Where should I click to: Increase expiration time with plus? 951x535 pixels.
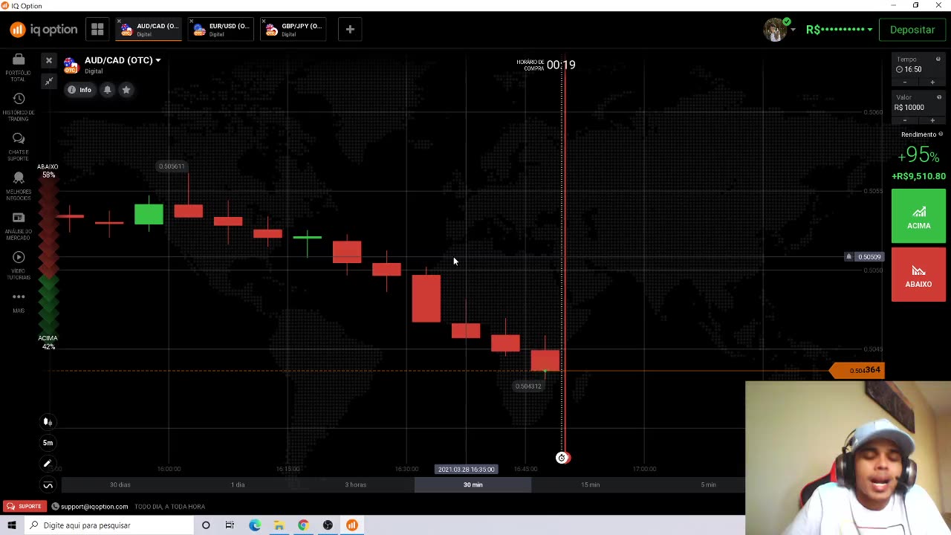[932, 82]
